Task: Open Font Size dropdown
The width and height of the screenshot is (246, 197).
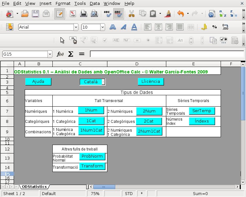Action: pyautogui.click(x=102, y=27)
